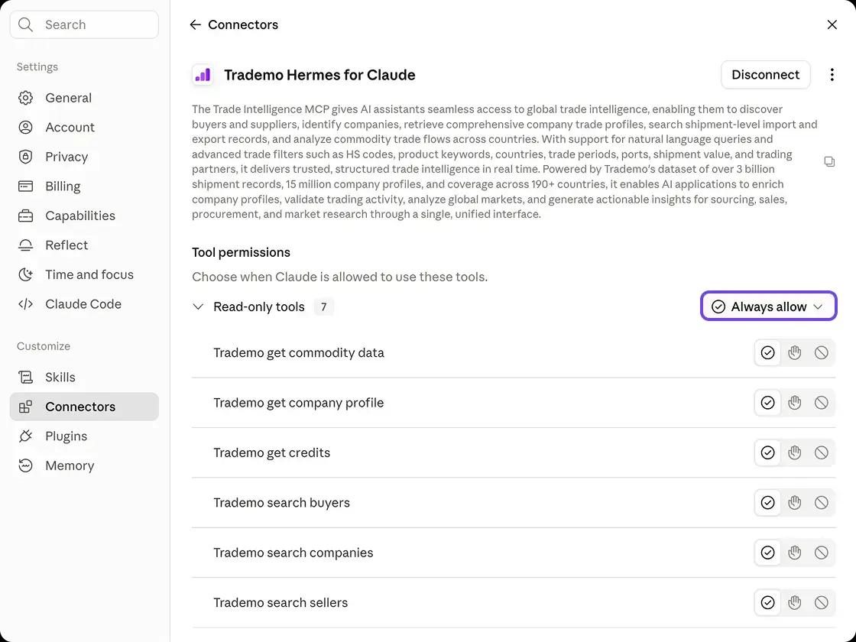856x642 pixels.
Task: Open Account settings
Action: [x=84, y=127]
